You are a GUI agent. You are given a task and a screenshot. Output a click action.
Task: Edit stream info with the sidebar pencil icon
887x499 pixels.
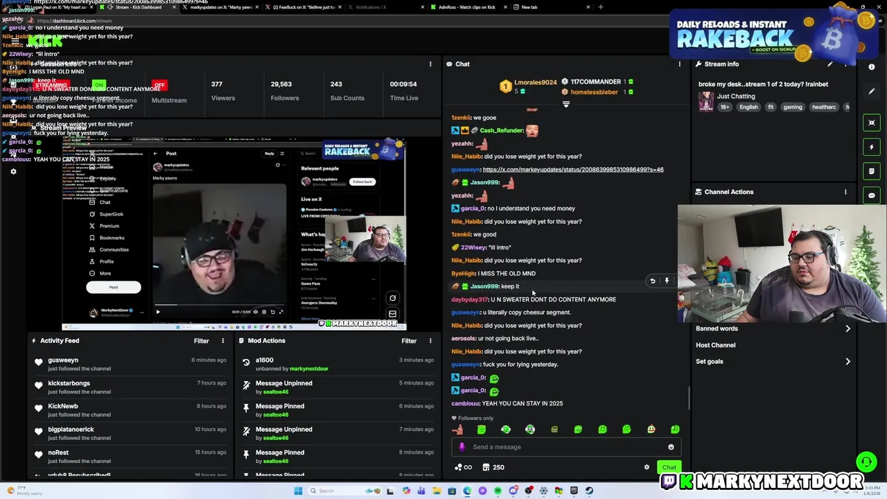(872, 91)
